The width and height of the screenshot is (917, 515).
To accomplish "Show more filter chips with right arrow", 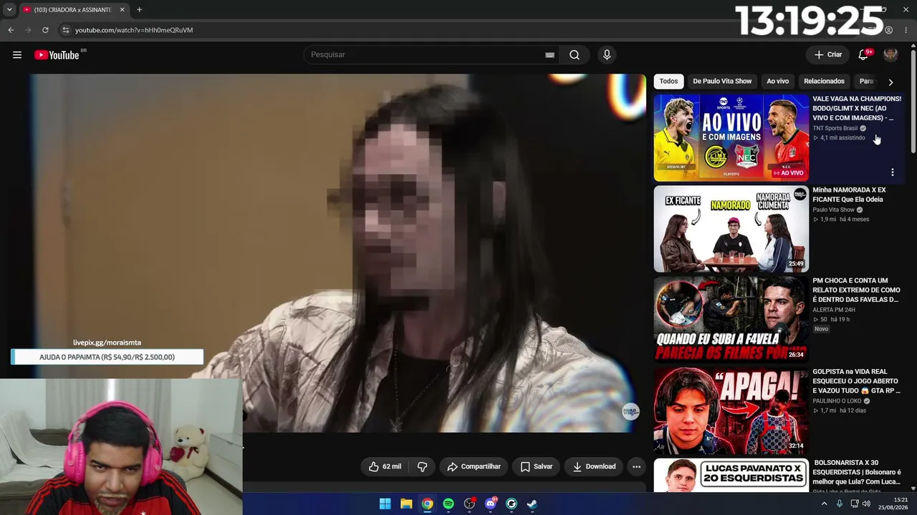I will (x=890, y=82).
